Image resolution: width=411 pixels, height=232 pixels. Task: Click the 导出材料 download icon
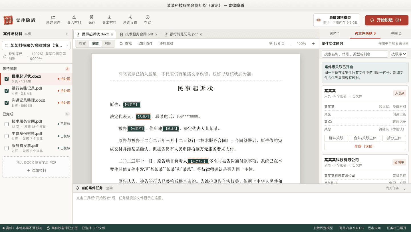pos(109,17)
